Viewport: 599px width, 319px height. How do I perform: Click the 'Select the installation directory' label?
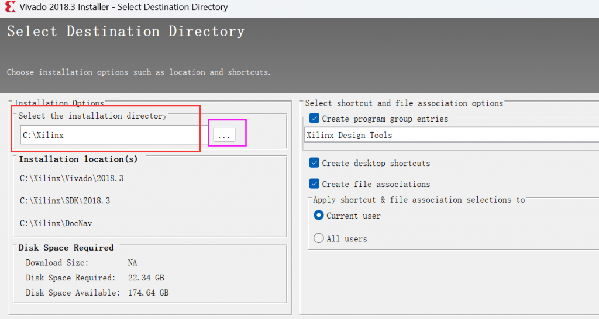[93, 116]
